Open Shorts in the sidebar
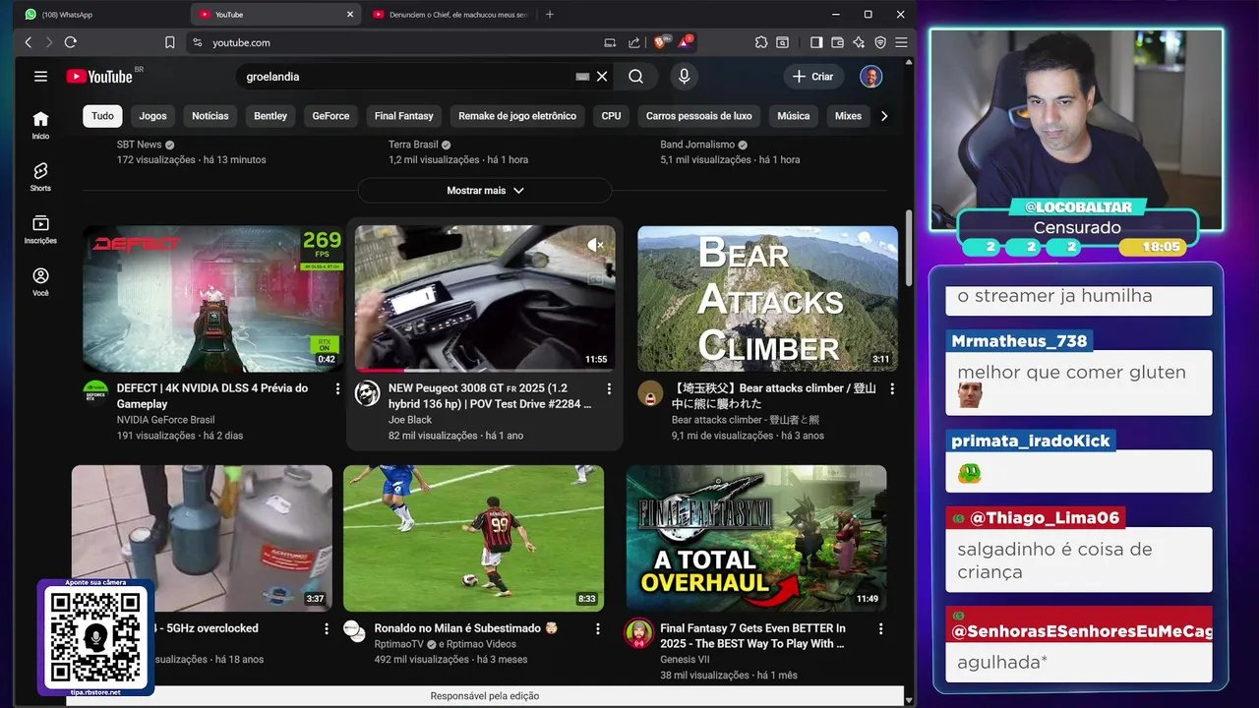The image size is (1259, 708). point(40,177)
